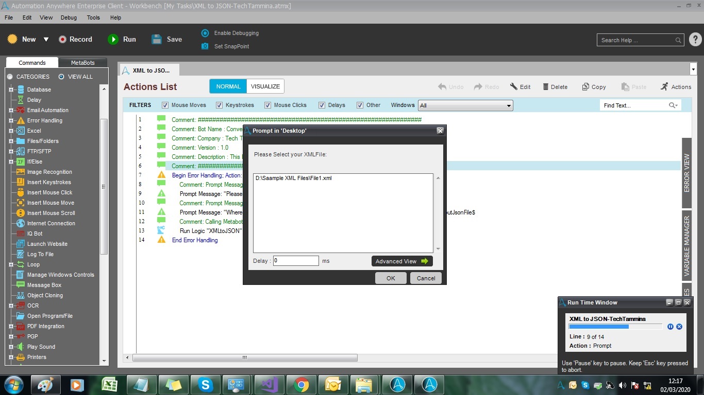Open the Edit menu
704x395 pixels.
click(27, 17)
